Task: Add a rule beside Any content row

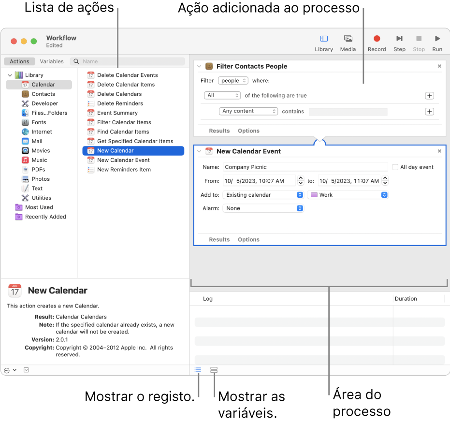Action: (429, 112)
